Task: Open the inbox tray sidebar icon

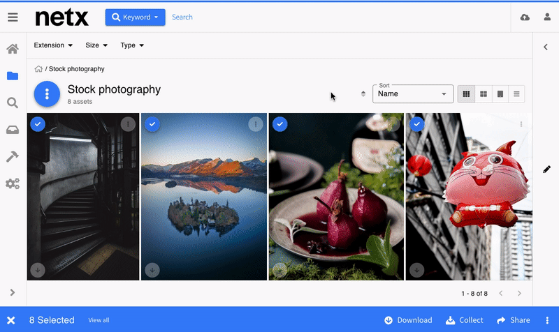Action: pyautogui.click(x=13, y=130)
